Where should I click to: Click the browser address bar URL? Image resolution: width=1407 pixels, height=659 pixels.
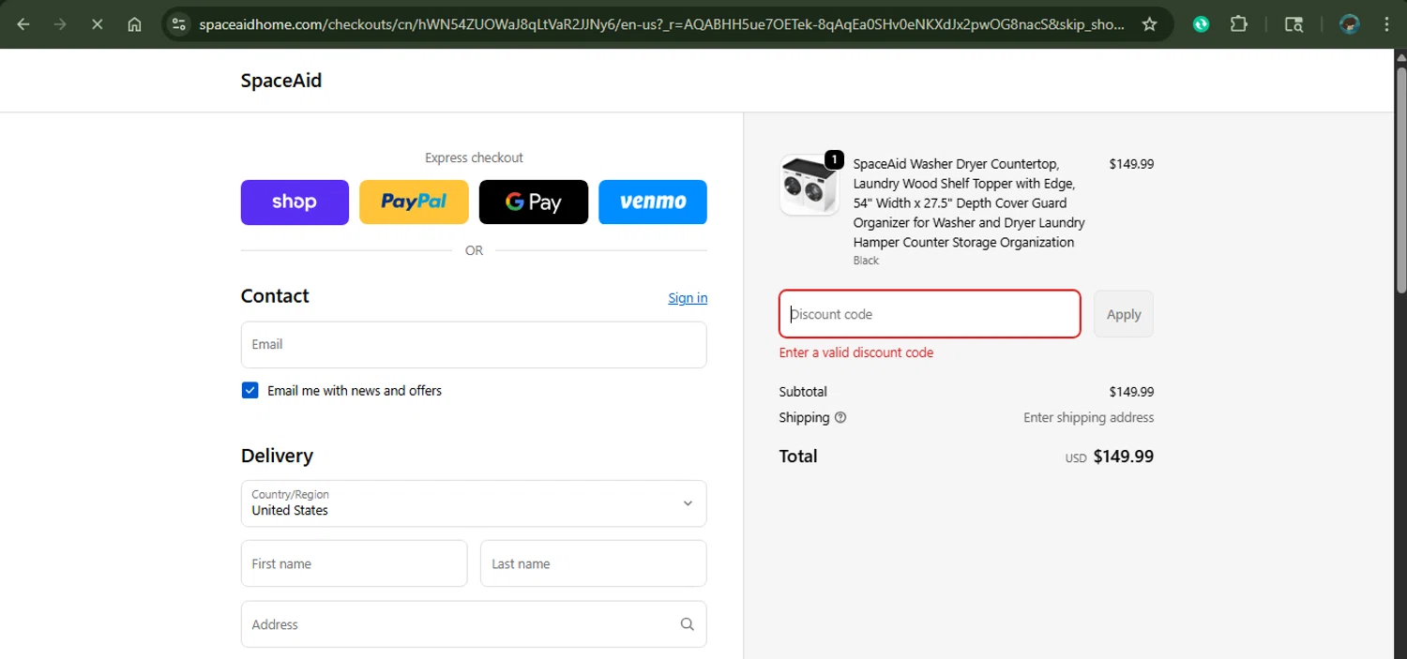coord(661,24)
